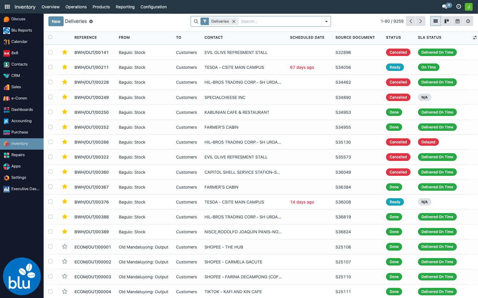Check the ECOM/OUT/00001 row checkbox
The image size is (478, 298).
(x=50, y=246)
